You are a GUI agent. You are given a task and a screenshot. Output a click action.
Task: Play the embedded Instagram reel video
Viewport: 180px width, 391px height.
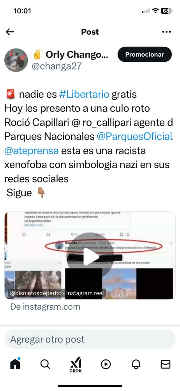pyautogui.click(x=90, y=256)
